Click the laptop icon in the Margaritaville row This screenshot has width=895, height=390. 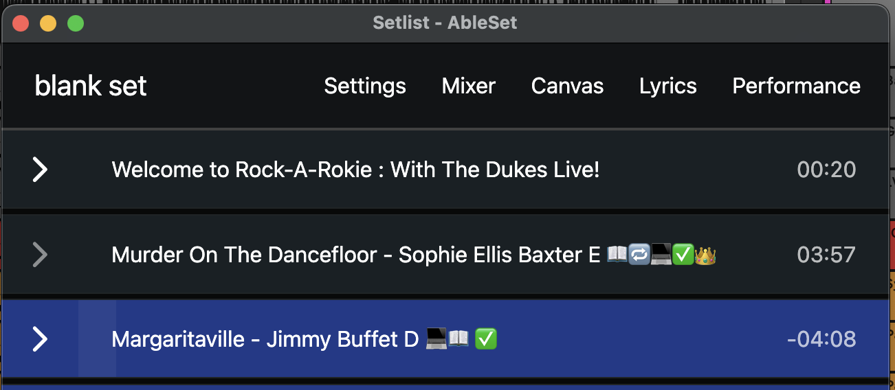click(x=437, y=339)
